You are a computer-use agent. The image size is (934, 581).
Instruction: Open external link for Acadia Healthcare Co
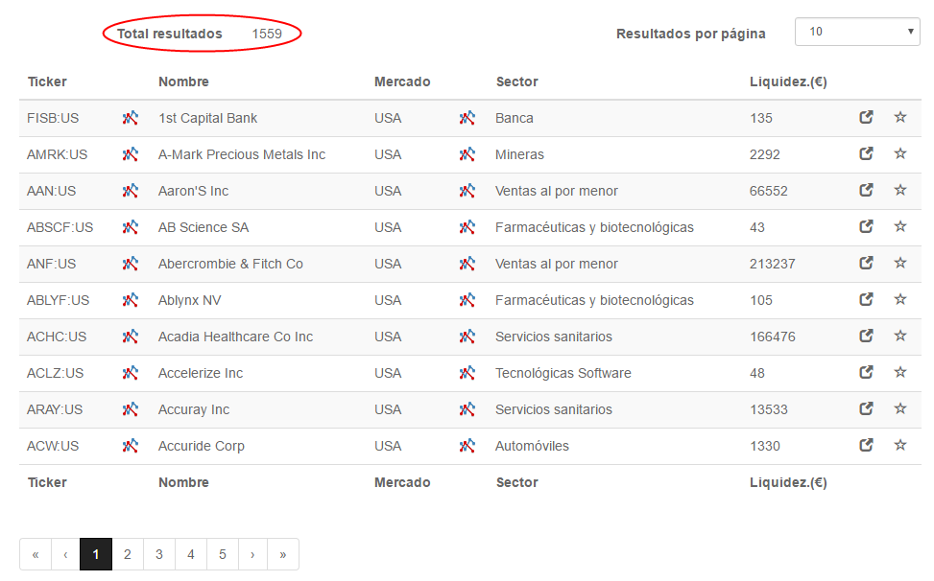[x=866, y=336]
